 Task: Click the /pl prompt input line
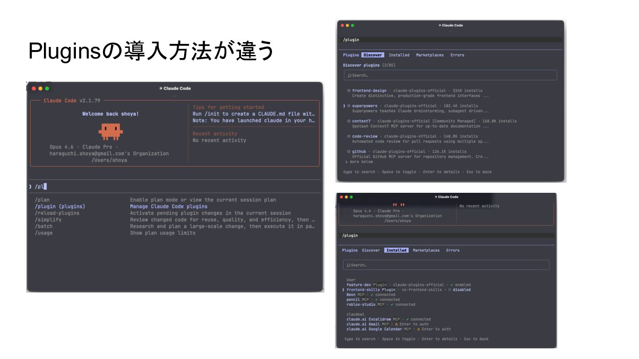point(175,187)
